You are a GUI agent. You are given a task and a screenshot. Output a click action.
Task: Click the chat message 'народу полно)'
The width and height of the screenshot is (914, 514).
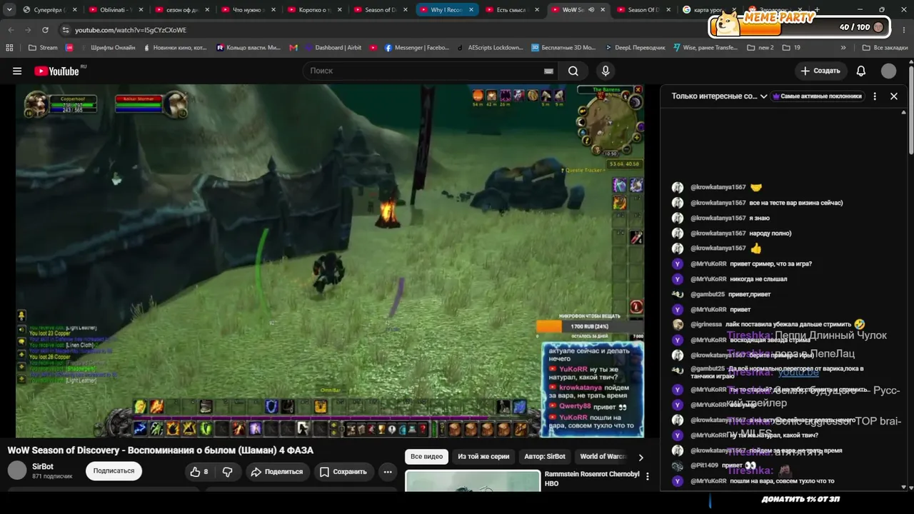pyautogui.click(x=770, y=233)
